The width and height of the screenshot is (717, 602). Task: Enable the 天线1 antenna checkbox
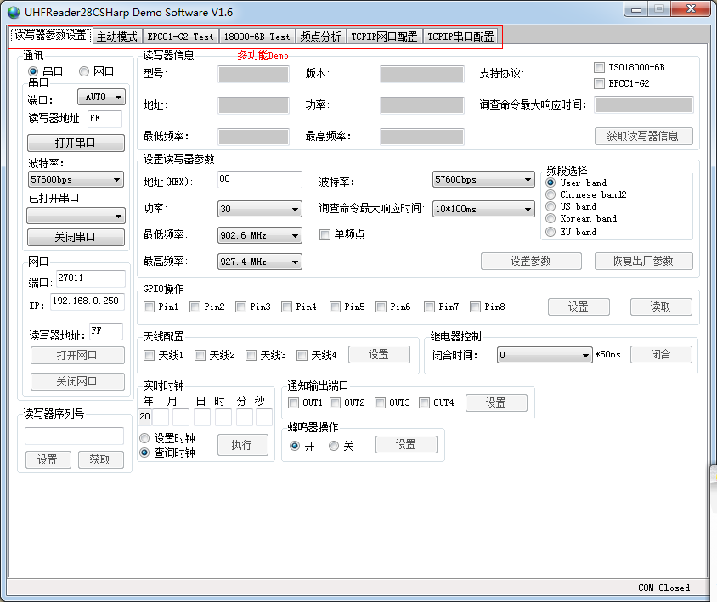coord(150,355)
